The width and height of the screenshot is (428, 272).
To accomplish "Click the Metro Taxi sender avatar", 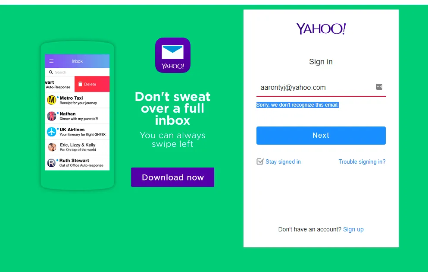I will click(x=51, y=100).
